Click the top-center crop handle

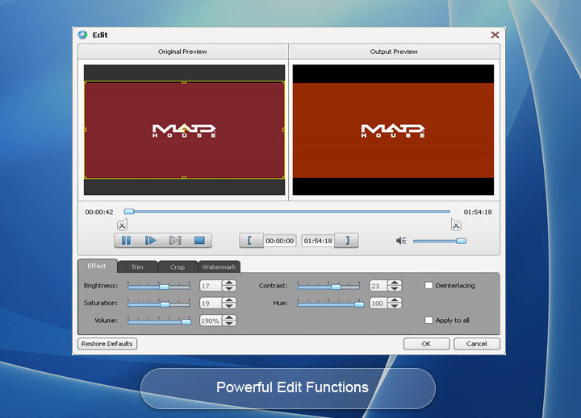coord(184,82)
